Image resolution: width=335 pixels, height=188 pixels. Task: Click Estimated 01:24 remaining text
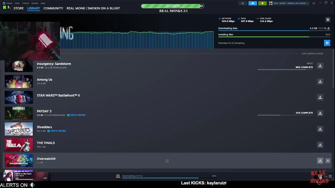click(x=231, y=43)
